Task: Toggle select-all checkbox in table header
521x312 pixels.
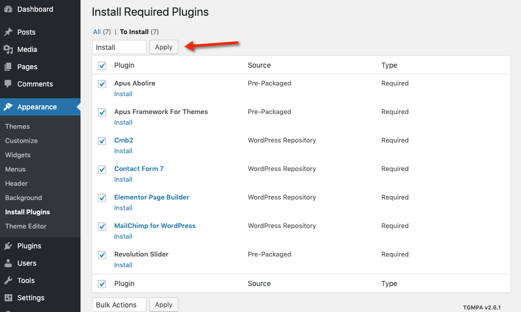Action: [x=102, y=66]
